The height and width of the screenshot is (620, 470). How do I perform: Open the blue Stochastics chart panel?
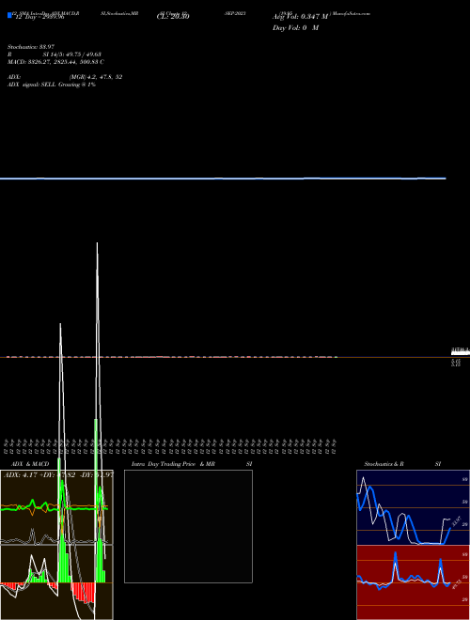[x=413, y=507]
